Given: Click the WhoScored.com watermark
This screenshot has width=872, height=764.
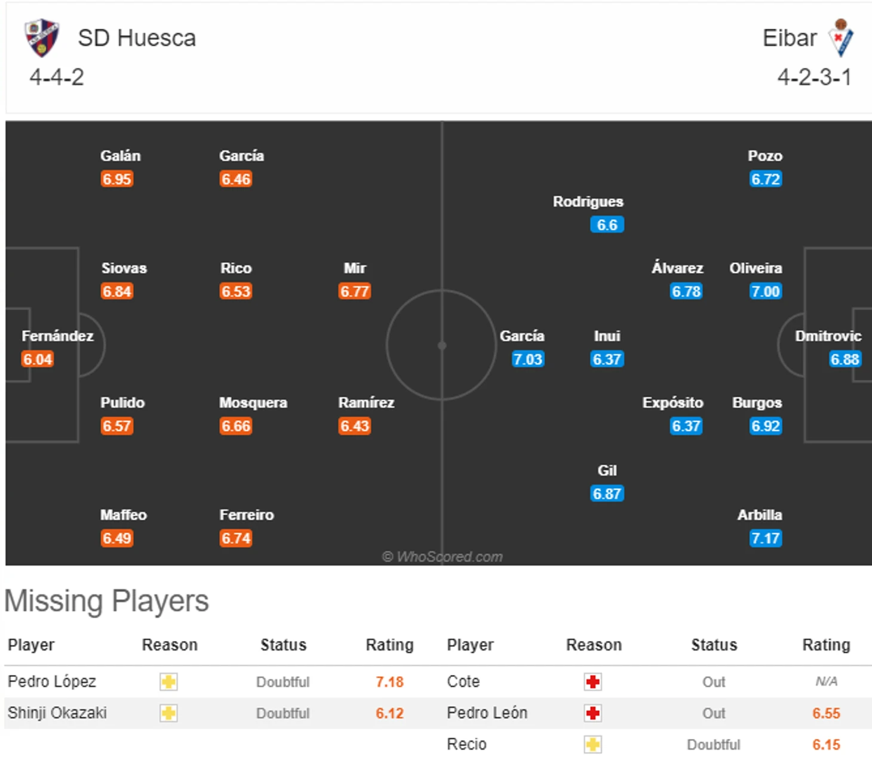Looking at the screenshot, I should pos(442,557).
